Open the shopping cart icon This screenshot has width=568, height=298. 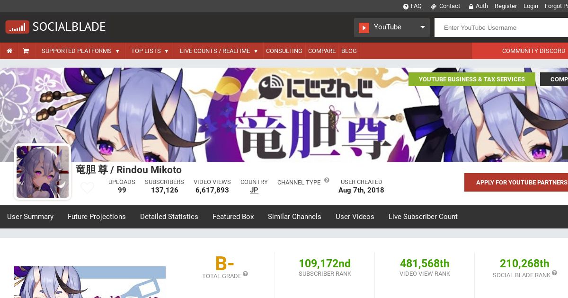[x=26, y=51]
